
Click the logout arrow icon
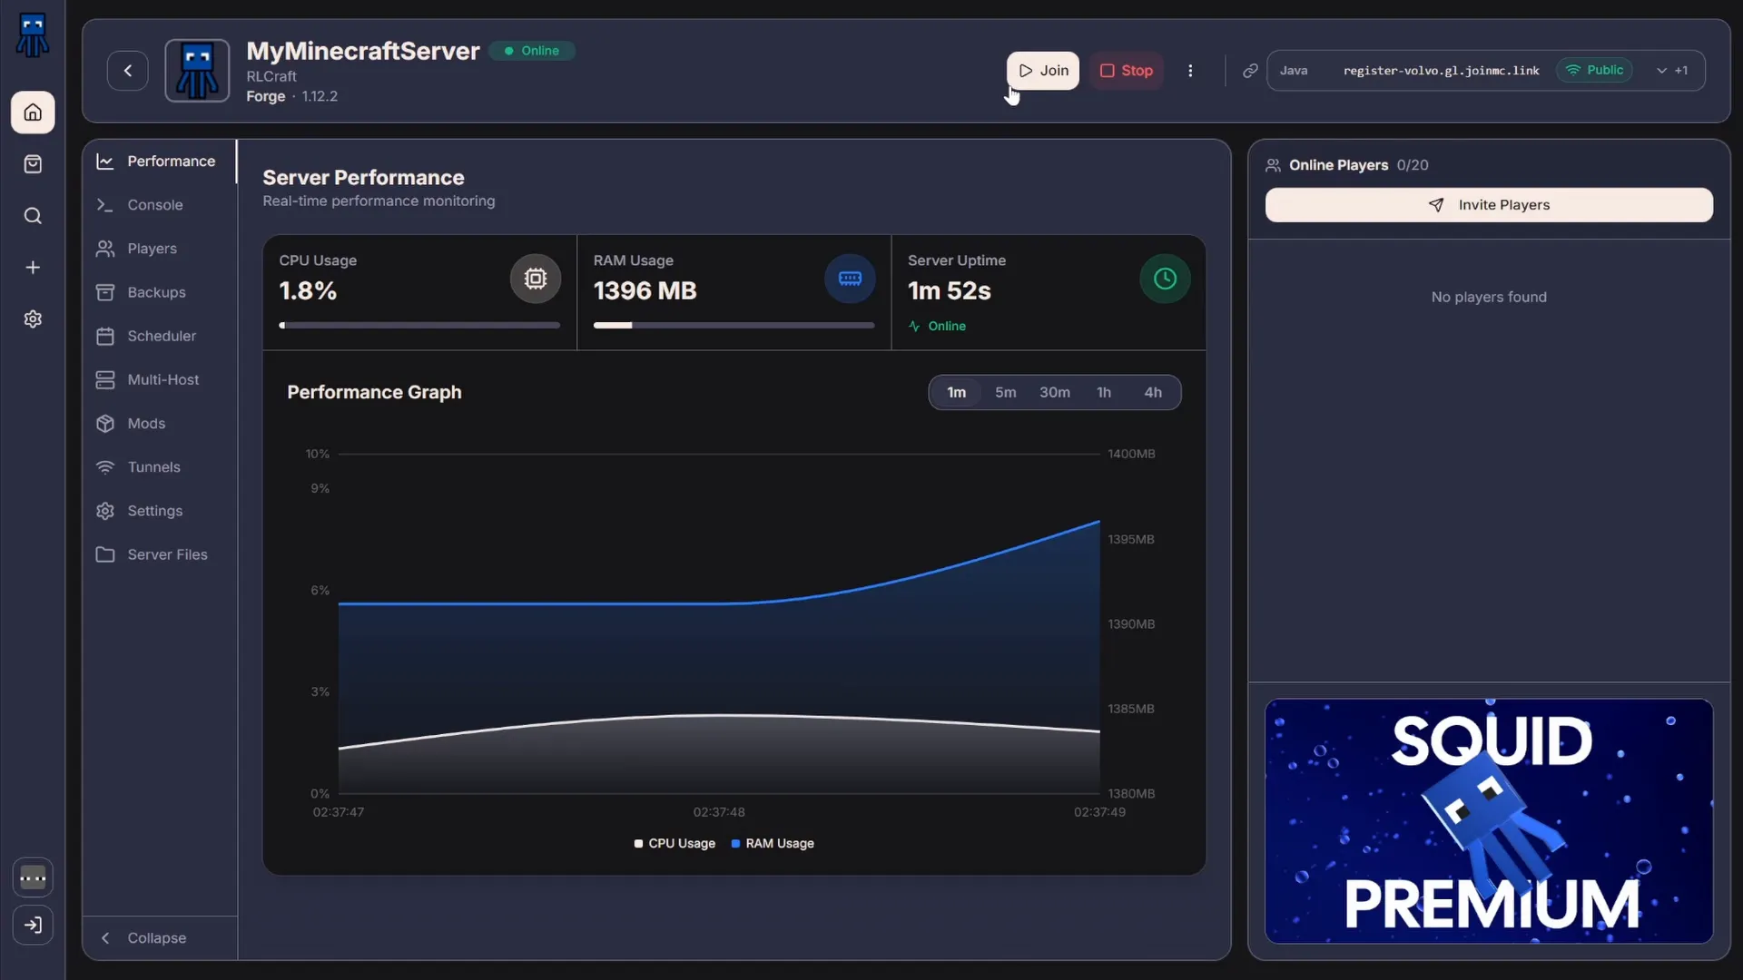click(x=33, y=926)
